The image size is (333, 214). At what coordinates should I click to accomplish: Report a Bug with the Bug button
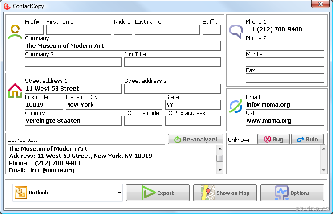click(273, 139)
